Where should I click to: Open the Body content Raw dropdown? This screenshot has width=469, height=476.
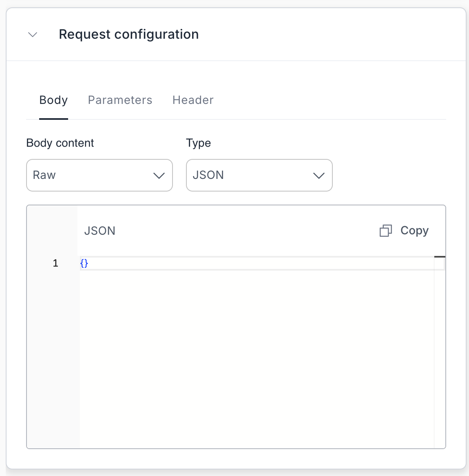point(99,175)
